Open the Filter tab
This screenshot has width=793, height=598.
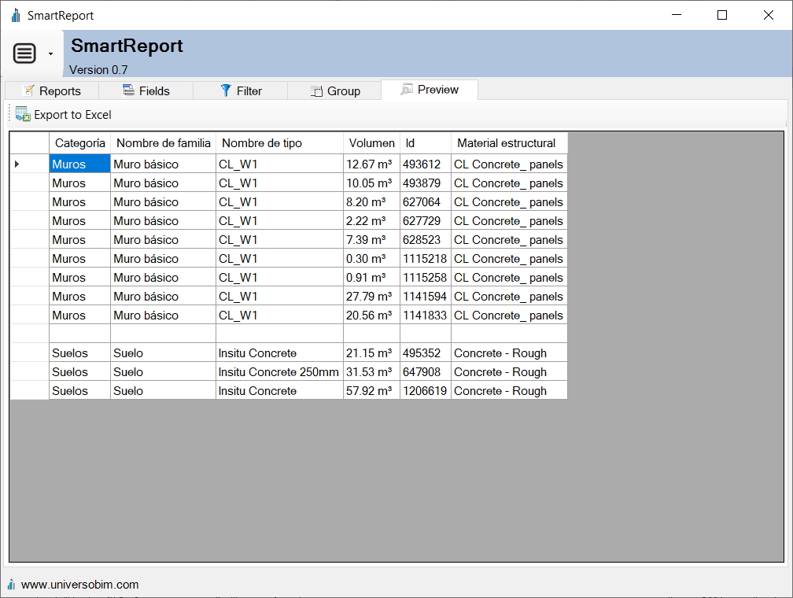241,91
